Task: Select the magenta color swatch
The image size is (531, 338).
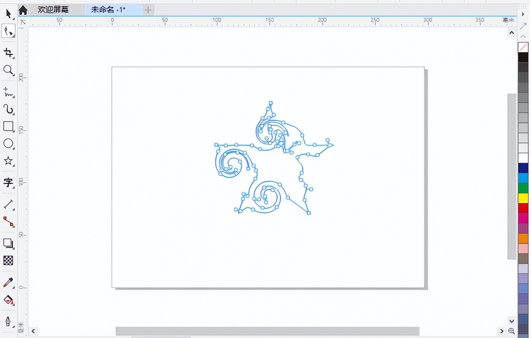Action: pyautogui.click(x=523, y=219)
